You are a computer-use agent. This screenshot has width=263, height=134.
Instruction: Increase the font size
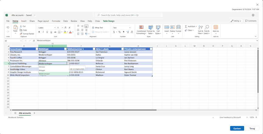click(x=65, y=28)
